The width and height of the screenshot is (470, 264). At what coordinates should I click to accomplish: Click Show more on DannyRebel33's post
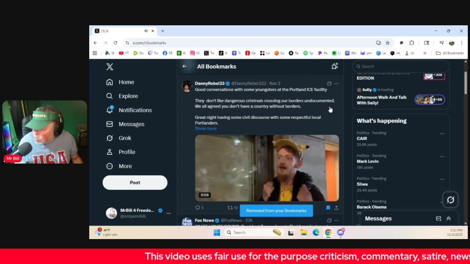[x=206, y=129]
